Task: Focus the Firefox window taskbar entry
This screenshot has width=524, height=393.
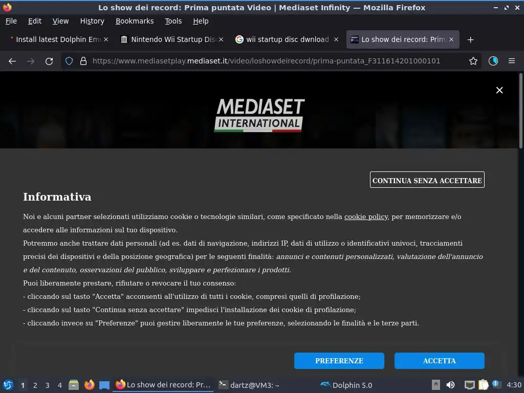Action: click(163, 385)
